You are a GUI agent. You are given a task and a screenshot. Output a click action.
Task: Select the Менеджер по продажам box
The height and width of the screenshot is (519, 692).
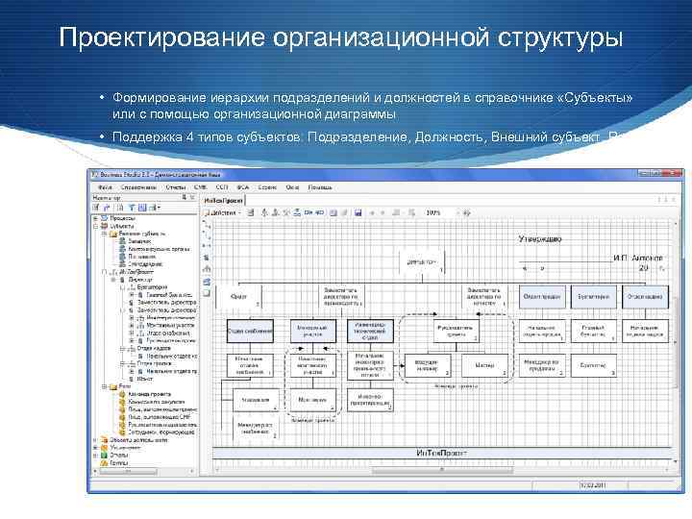point(542,365)
